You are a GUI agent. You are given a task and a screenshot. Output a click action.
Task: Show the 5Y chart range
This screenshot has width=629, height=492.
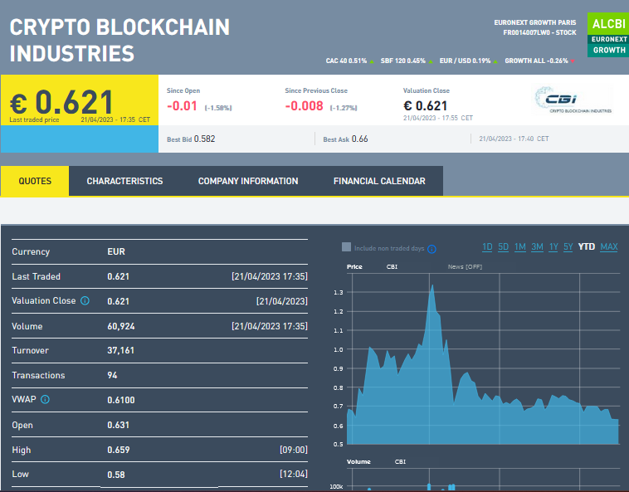(568, 247)
